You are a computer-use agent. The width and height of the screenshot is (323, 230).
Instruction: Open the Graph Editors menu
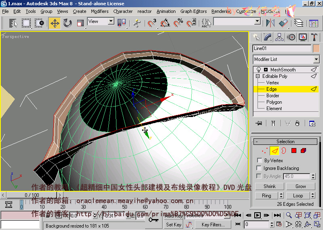click(193, 11)
